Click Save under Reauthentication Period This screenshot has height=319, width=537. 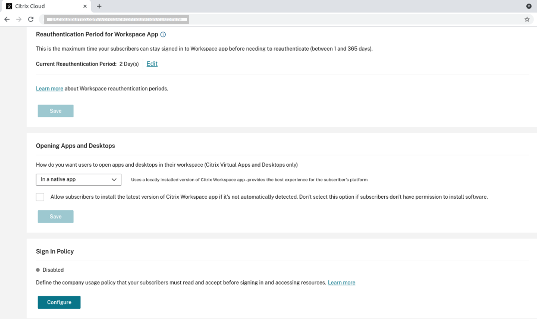(56, 111)
